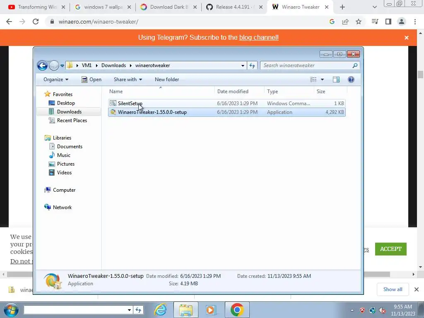The height and width of the screenshot is (318, 424).
Task: Share this page icon in Chrome
Action: tap(345, 22)
